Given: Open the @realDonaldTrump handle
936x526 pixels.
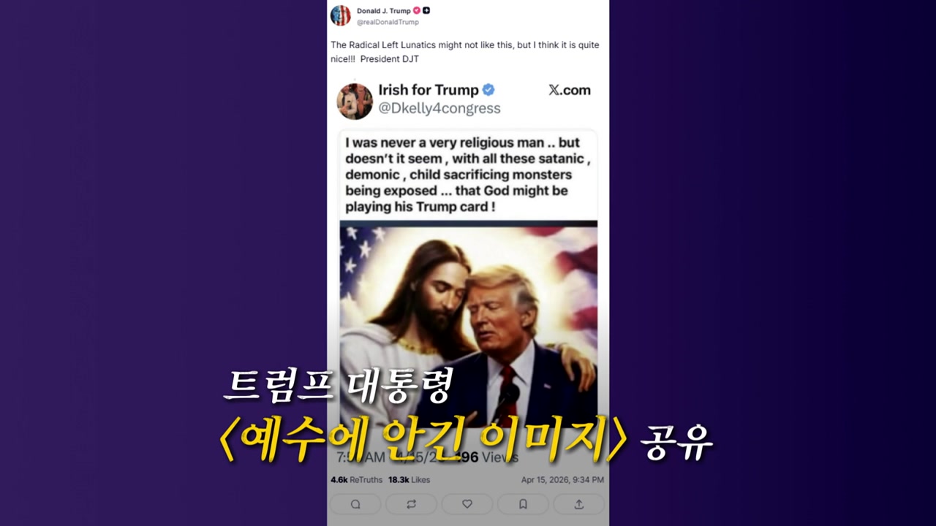Looking at the screenshot, I should coord(388,22).
